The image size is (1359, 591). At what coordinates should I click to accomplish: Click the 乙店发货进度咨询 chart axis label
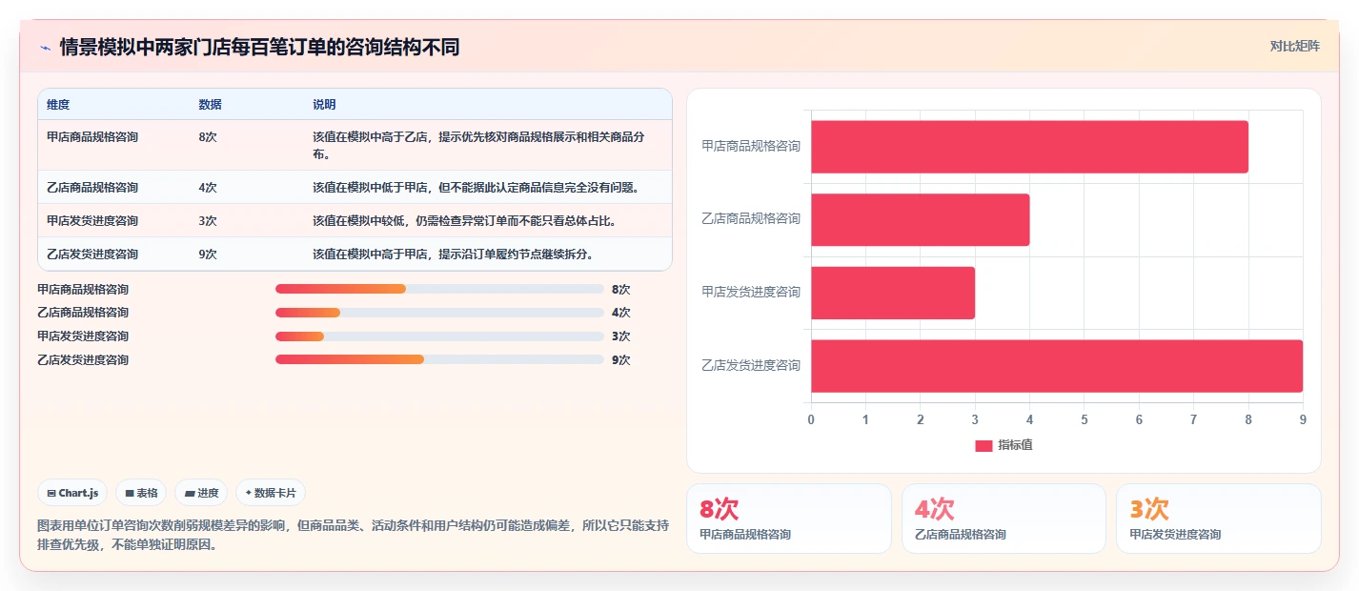click(x=751, y=366)
